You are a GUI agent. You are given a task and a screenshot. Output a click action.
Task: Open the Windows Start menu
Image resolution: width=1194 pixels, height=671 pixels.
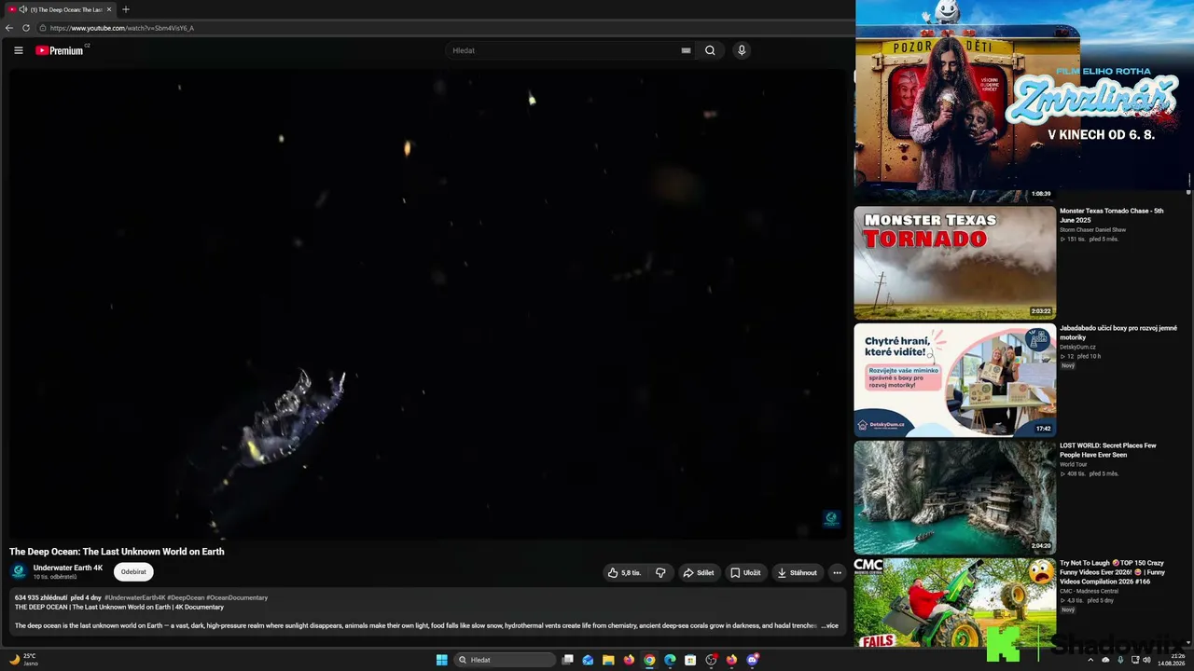[442, 660]
